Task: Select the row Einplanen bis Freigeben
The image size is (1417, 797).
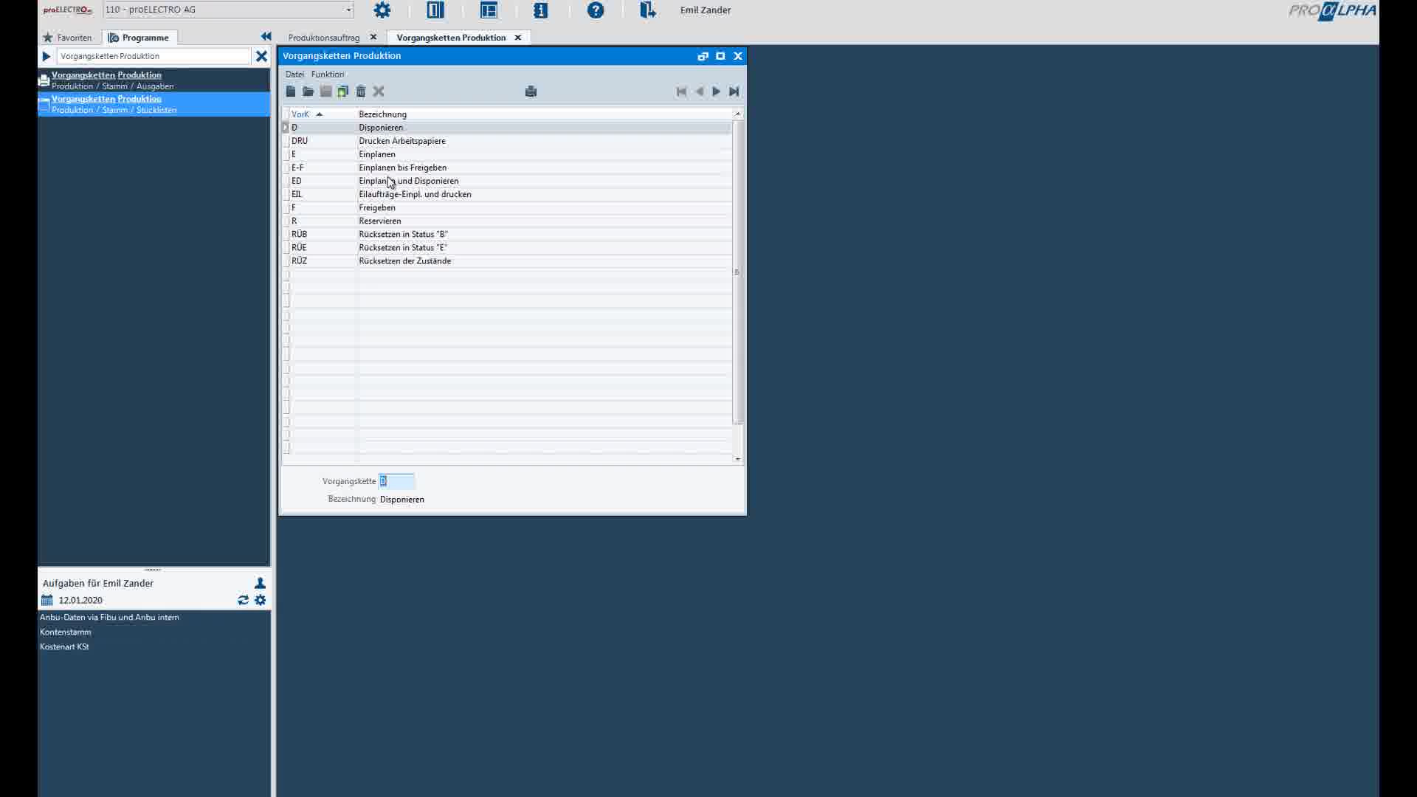Action: 507,168
